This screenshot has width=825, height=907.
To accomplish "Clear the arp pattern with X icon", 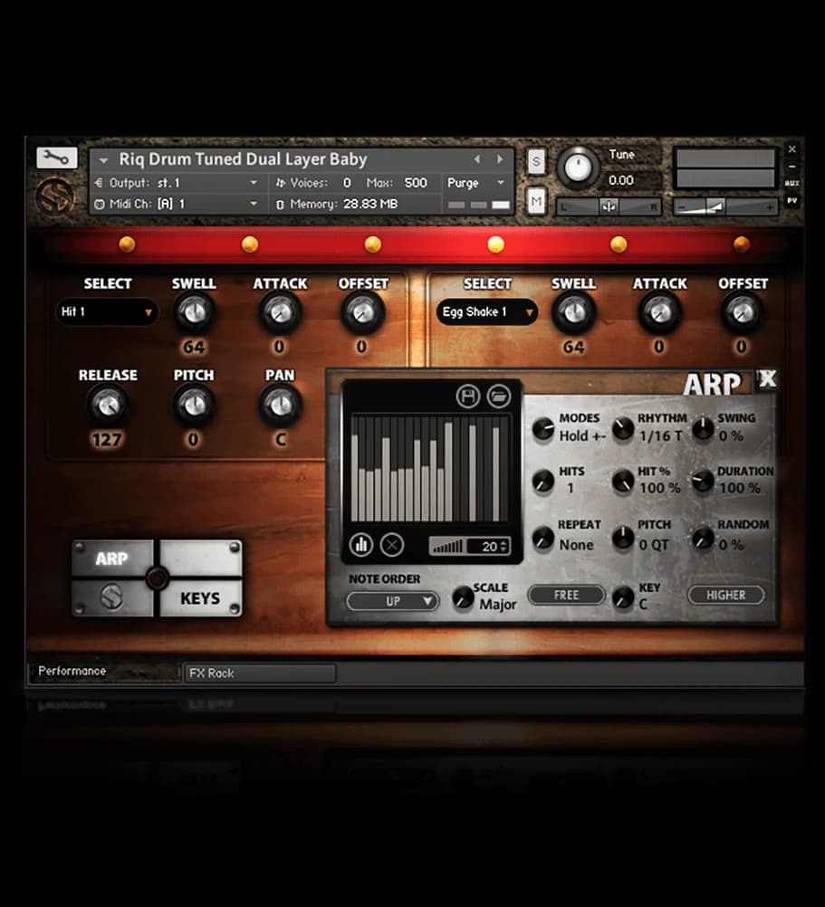I will [391, 545].
